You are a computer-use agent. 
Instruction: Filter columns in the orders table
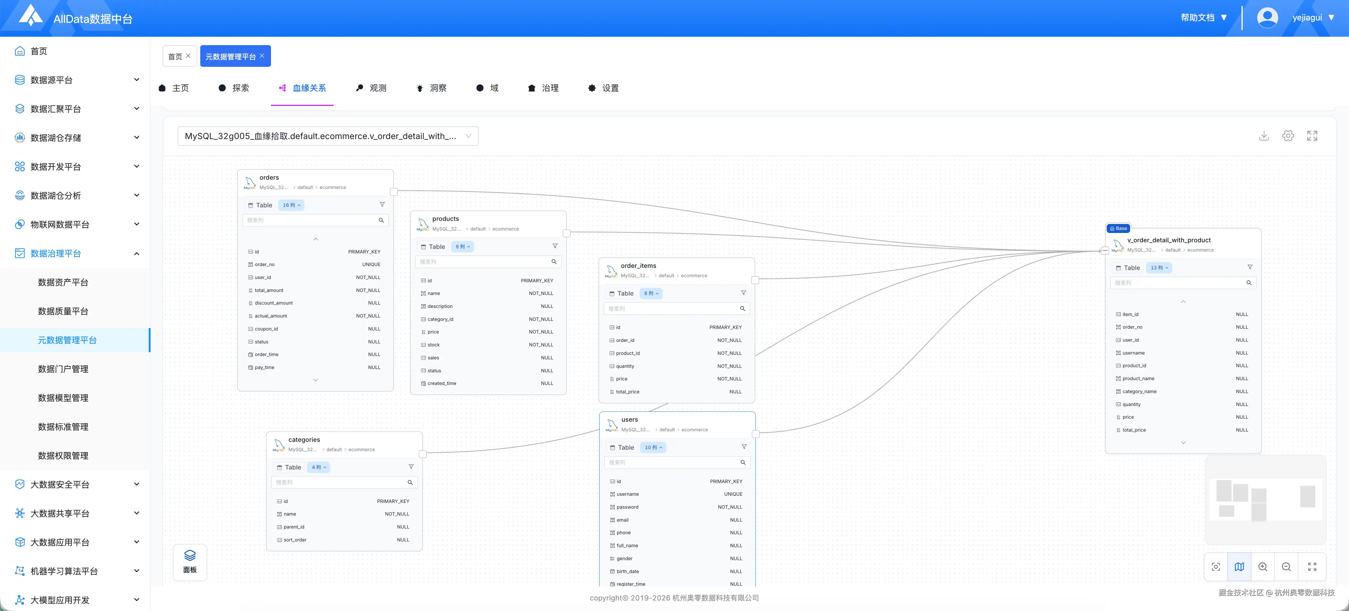(382, 205)
